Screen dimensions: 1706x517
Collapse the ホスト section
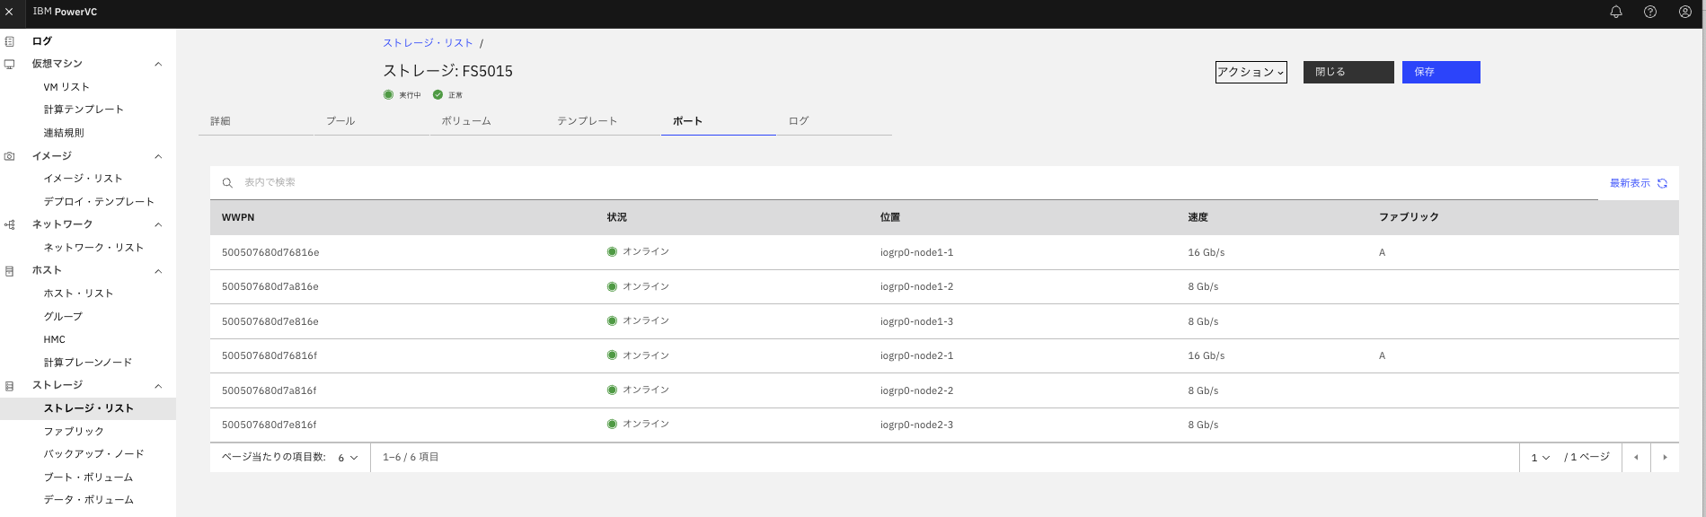coord(158,271)
